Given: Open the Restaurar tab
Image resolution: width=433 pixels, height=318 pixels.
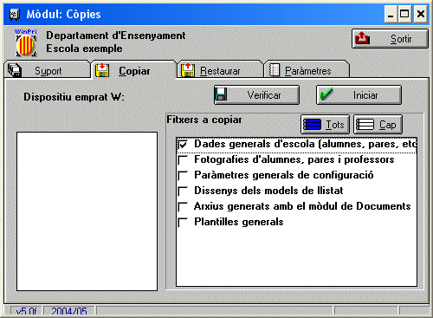Looking at the screenshot, I should click(220, 69).
